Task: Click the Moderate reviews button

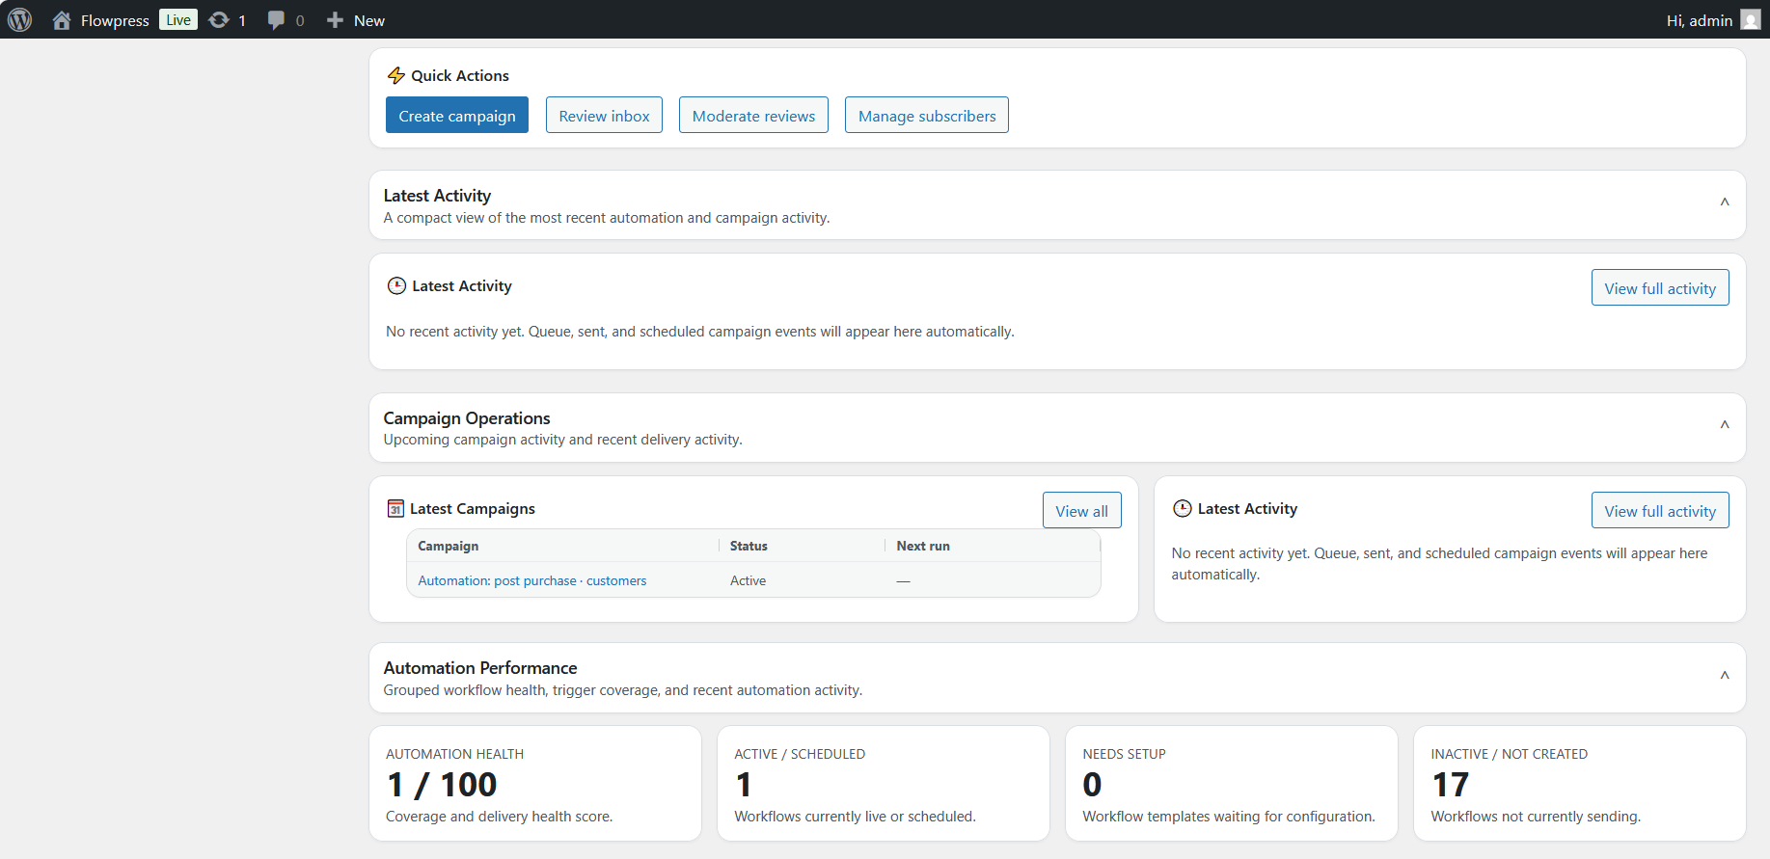Action: pos(753,115)
